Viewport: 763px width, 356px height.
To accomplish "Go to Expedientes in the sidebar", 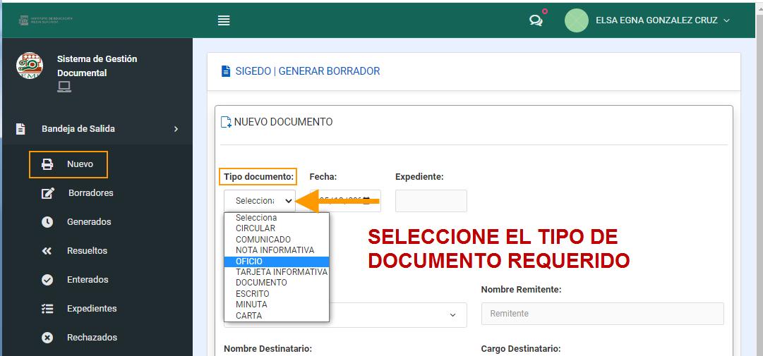I will (92, 308).
